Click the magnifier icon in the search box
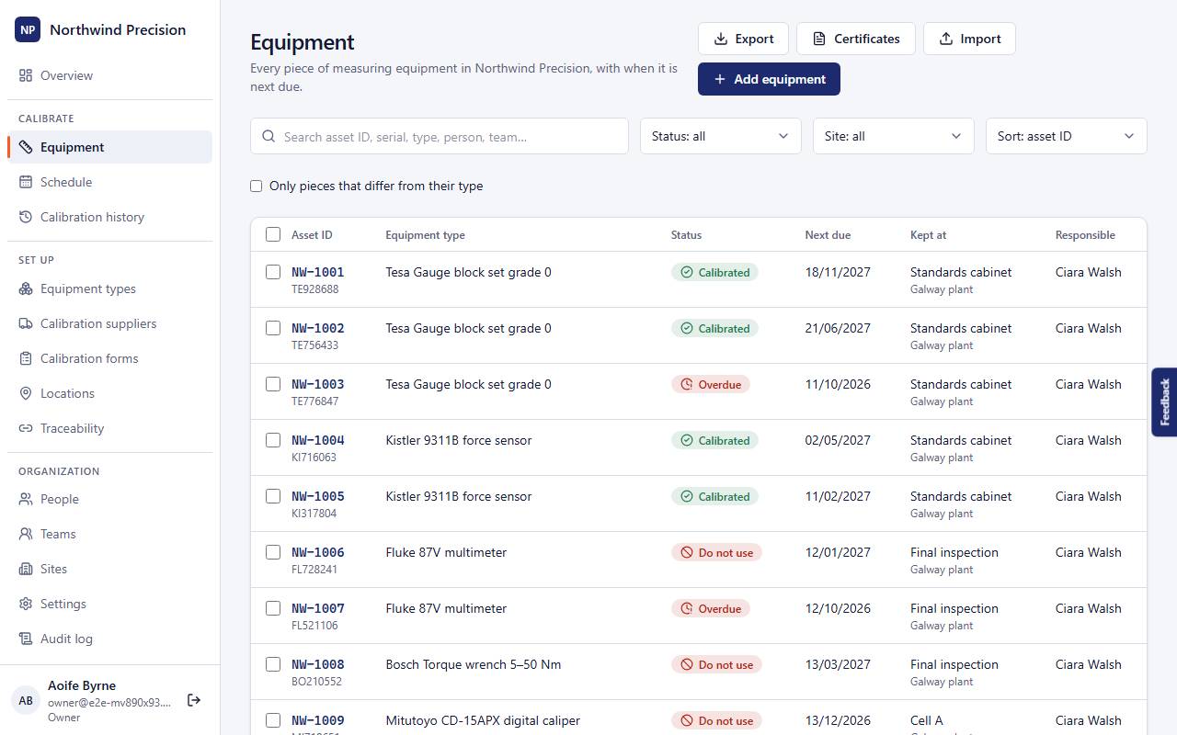 (x=269, y=136)
